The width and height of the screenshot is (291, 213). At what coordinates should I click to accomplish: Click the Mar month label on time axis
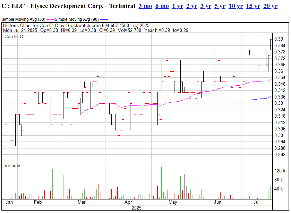click(82, 202)
